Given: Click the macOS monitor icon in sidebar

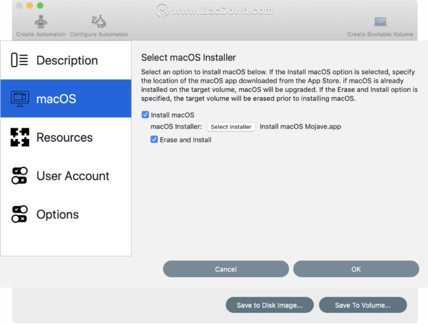Looking at the screenshot, I should [20, 99].
